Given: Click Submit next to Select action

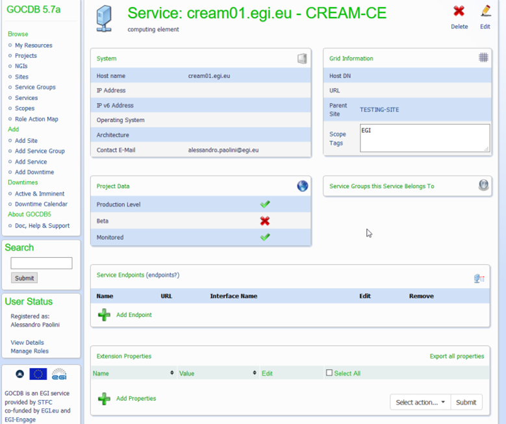Looking at the screenshot, I should tap(466, 402).
